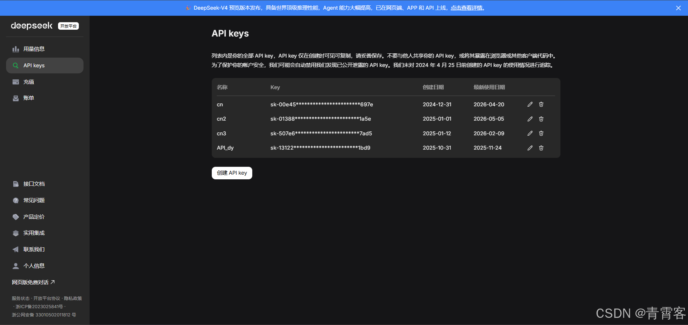Open 联系我们 contact page
The height and width of the screenshot is (325, 688).
point(45,249)
